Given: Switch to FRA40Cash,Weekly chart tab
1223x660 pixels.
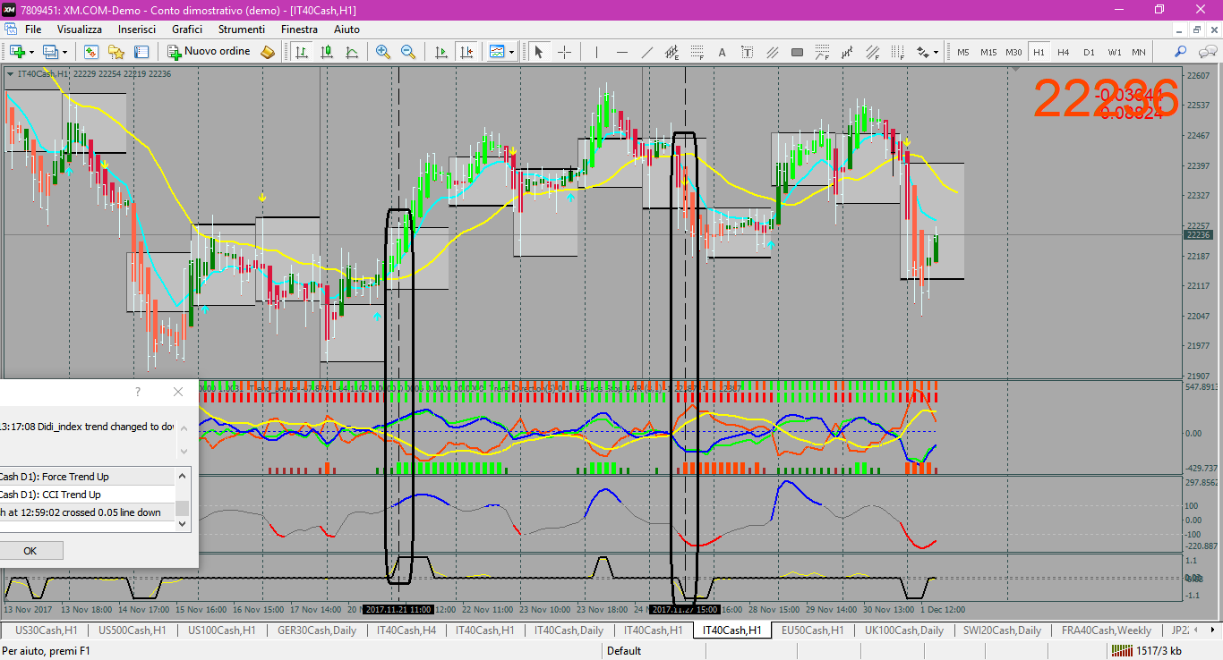Looking at the screenshot, I should (1107, 630).
